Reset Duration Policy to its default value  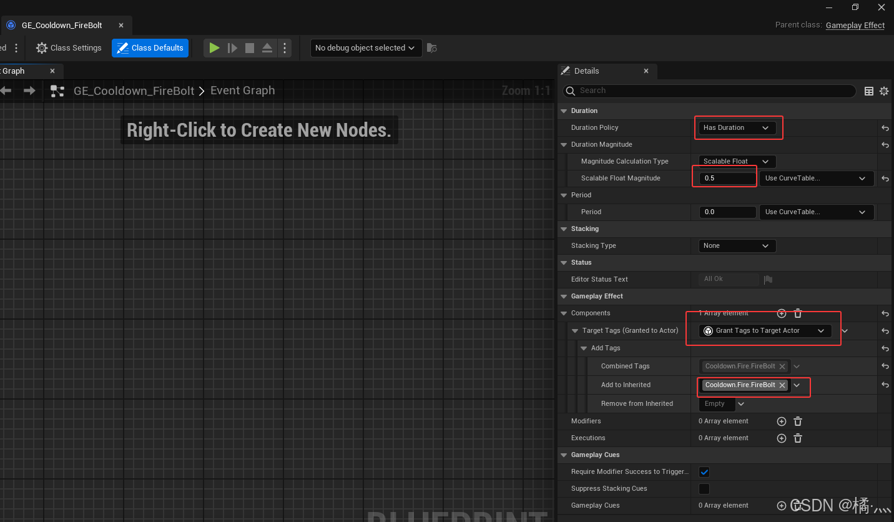coord(885,128)
